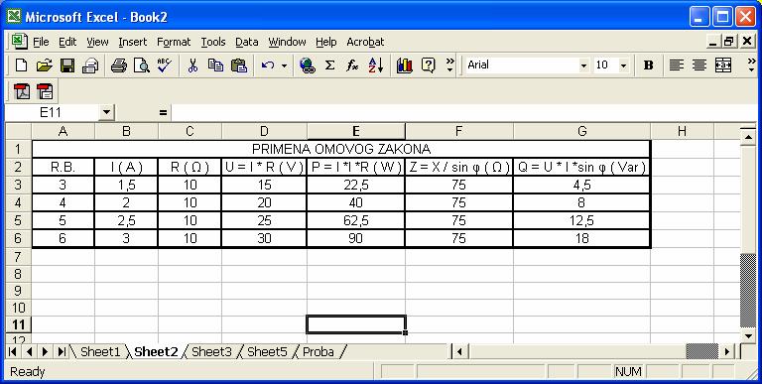Click the horizontal scrollbar left arrow
Image resolution: width=762 pixels, height=384 pixels.
(459, 351)
